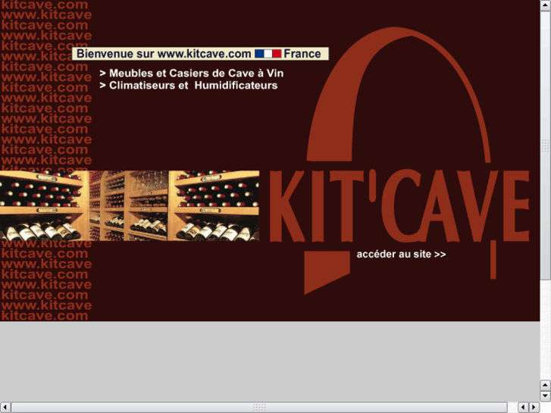Click the vertical scrollbar bottom up arrow
The width and height of the screenshot is (551, 413).
[545, 385]
